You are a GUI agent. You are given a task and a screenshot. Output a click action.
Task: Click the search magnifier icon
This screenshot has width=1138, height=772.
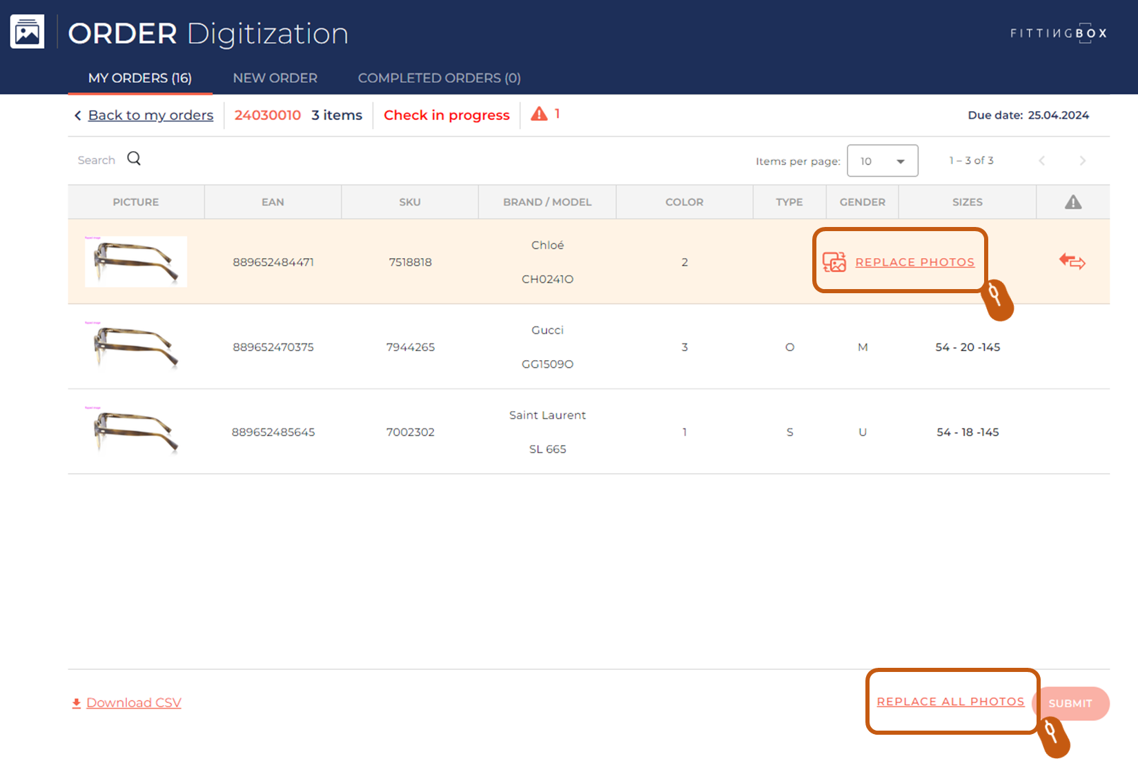[x=134, y=159]
